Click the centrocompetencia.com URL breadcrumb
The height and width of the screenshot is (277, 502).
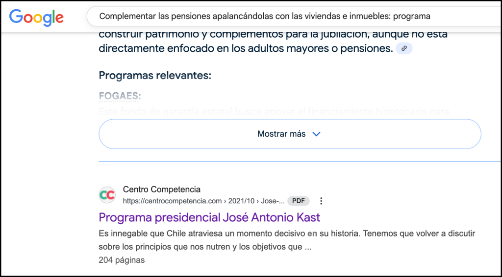(x=203, y=201)
